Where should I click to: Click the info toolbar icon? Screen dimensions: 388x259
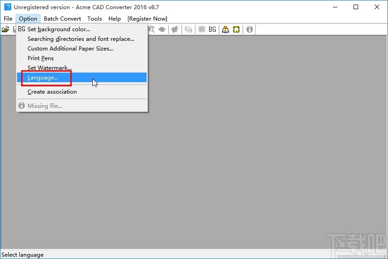[250, 29]
